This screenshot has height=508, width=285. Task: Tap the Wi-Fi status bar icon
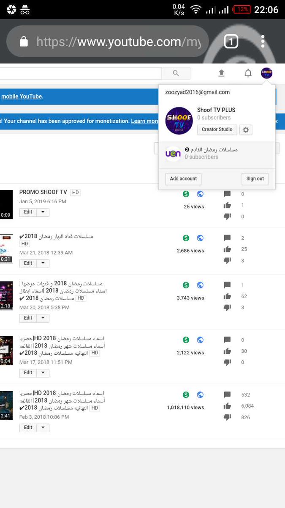point(195,10)
